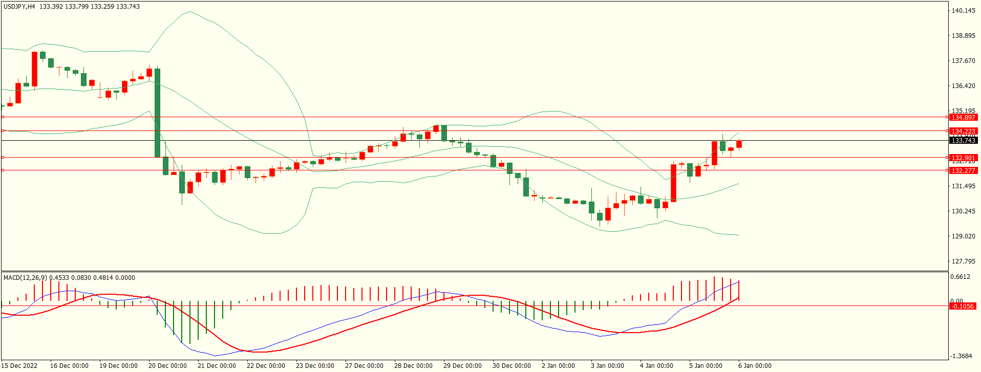Click the 0.6612 MACD scale label

(x=961, y=277)
